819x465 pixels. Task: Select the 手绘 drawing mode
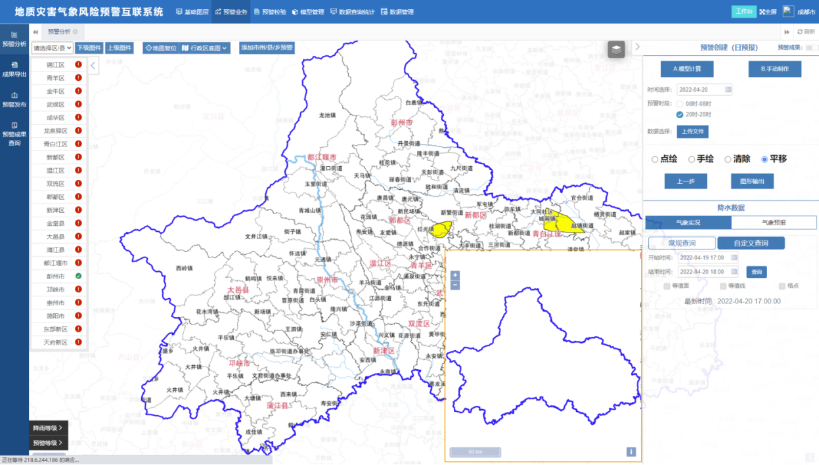click(692, 159)
